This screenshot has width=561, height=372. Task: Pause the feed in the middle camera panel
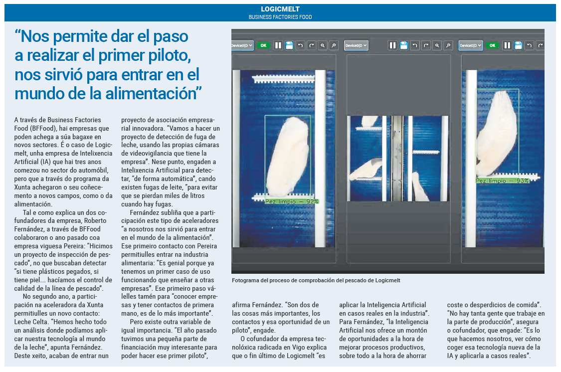pos(392,45)
